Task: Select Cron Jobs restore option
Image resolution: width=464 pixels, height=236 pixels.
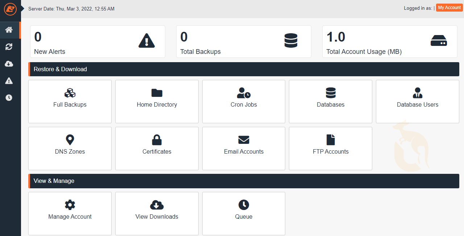Action: click(244, 102)
